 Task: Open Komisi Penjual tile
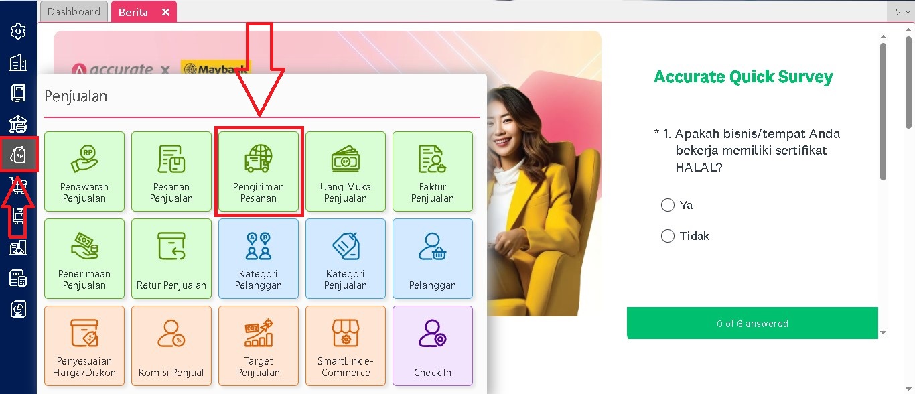click(x=171, y=346)
